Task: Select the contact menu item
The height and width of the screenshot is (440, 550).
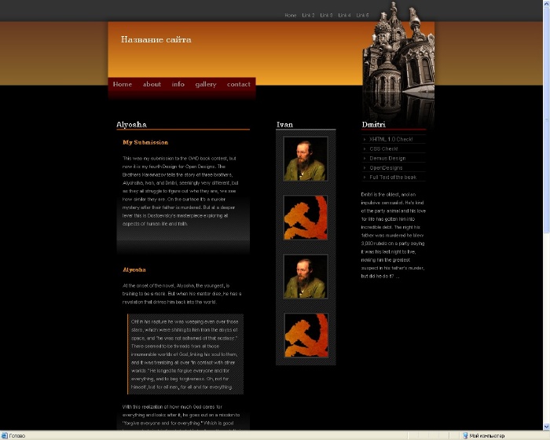Action: click(239, 84)
